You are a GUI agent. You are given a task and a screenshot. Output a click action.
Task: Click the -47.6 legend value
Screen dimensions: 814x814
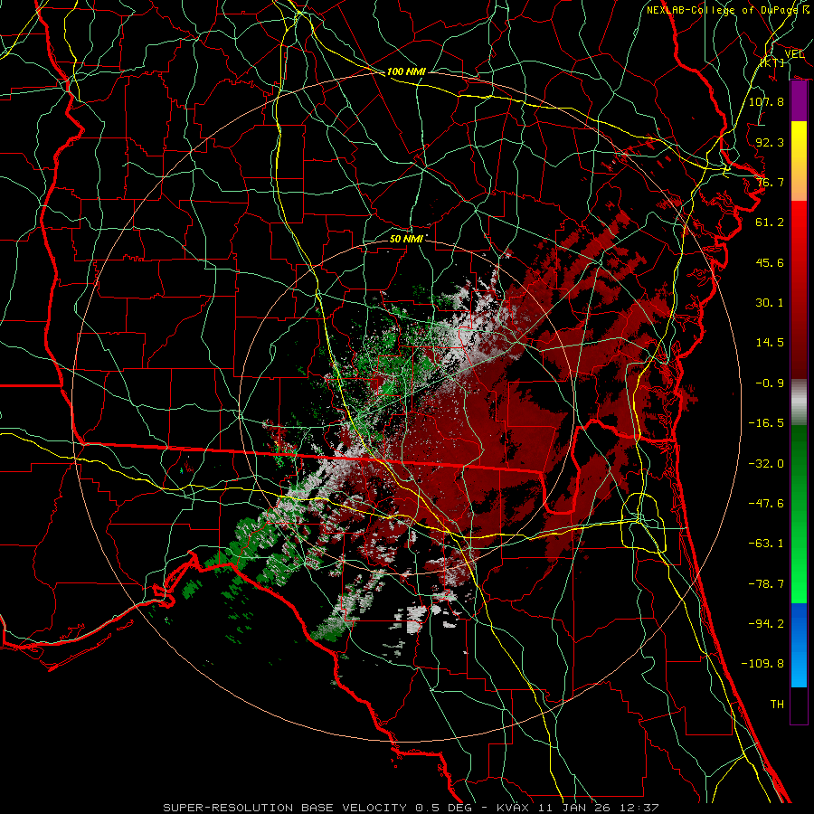[x=766, y=504]
